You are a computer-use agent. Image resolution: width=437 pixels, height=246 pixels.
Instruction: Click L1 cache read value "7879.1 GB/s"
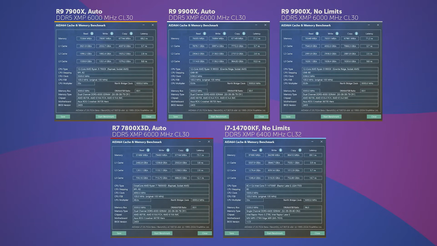[198, 46]
